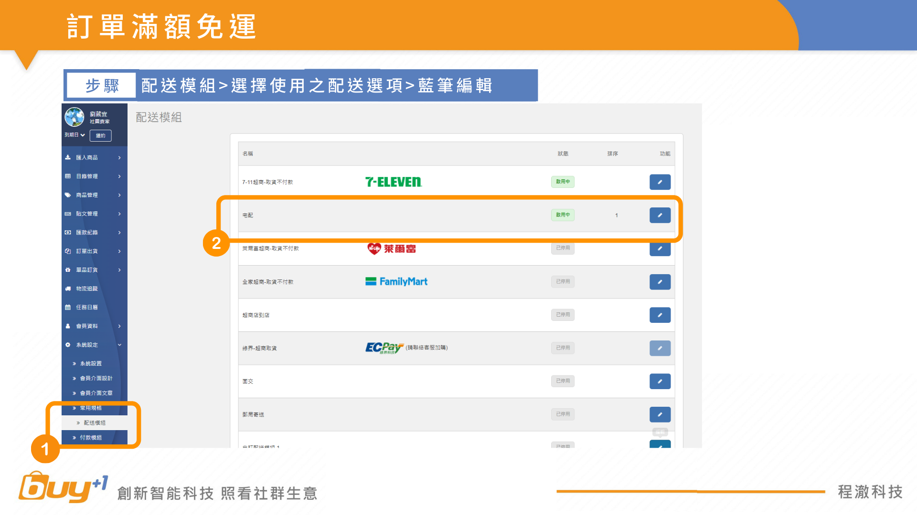
Task: Click the 續約 renew button
Action: point(100,135)
